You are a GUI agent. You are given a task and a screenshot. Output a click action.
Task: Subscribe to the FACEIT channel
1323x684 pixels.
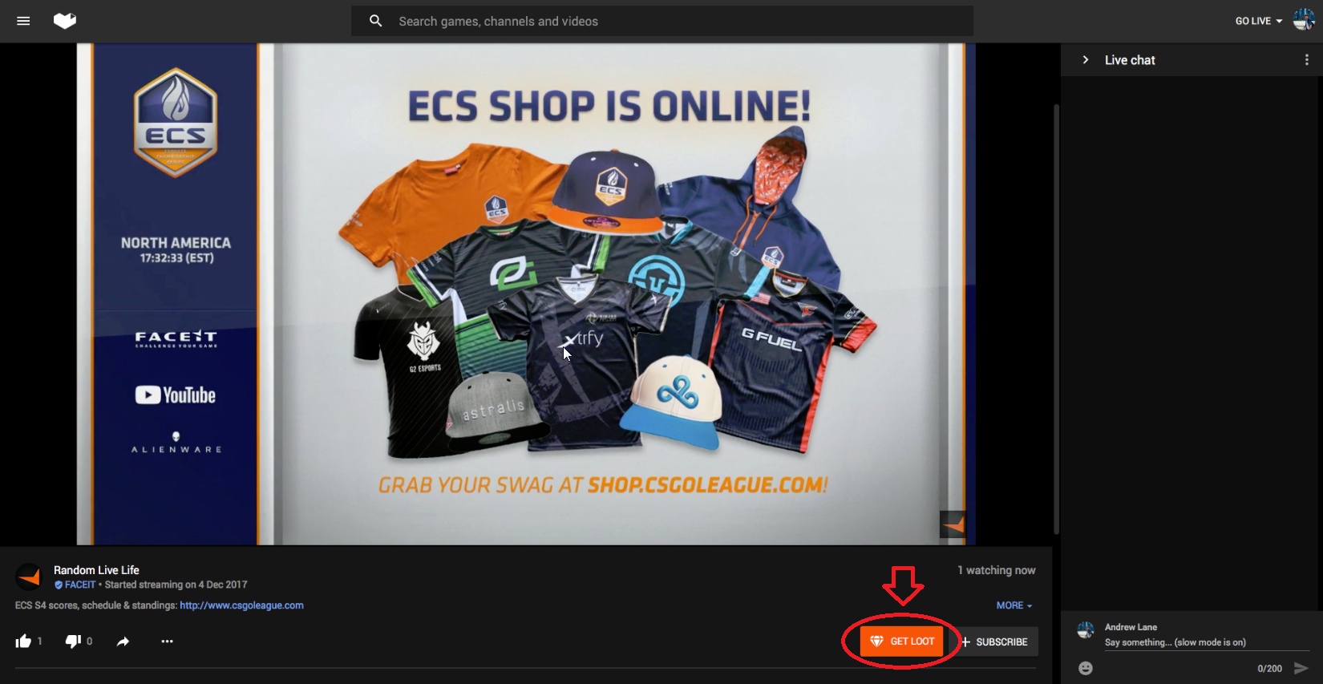tap(994, 642)
